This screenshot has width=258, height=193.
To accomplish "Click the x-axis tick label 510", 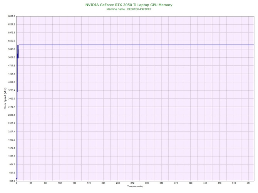I will 234,183.
